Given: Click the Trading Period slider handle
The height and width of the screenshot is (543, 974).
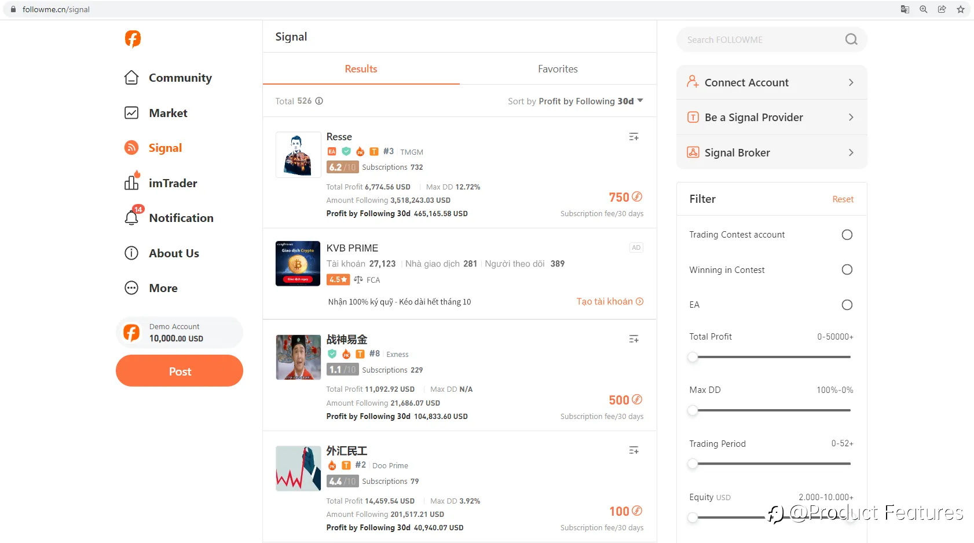Looking at the screenshot, I should click(693, 464).
